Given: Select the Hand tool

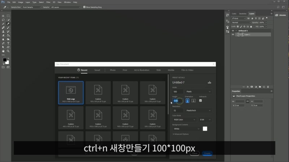Looking at the screenshot, I should pyautogui.click(x=3, y=51).
